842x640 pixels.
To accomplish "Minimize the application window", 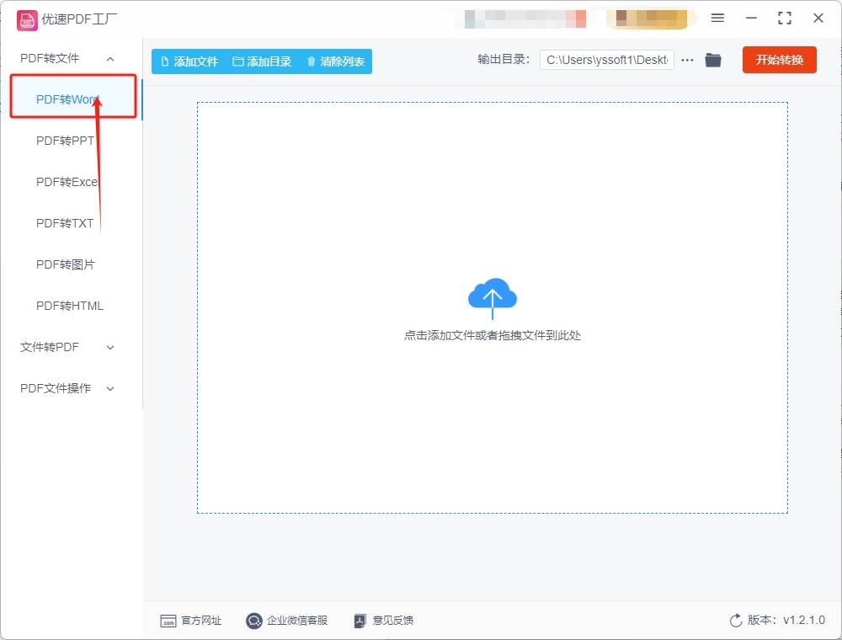I will [751, 19].
